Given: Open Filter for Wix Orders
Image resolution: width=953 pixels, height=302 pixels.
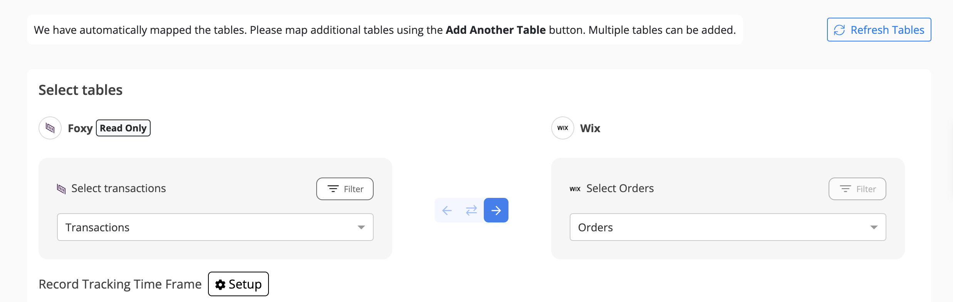Looking at the screenshot, I should [857, 189].
